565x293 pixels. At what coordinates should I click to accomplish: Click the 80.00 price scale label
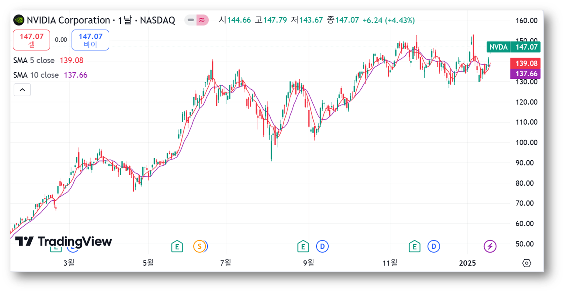[x=525, y=183]
